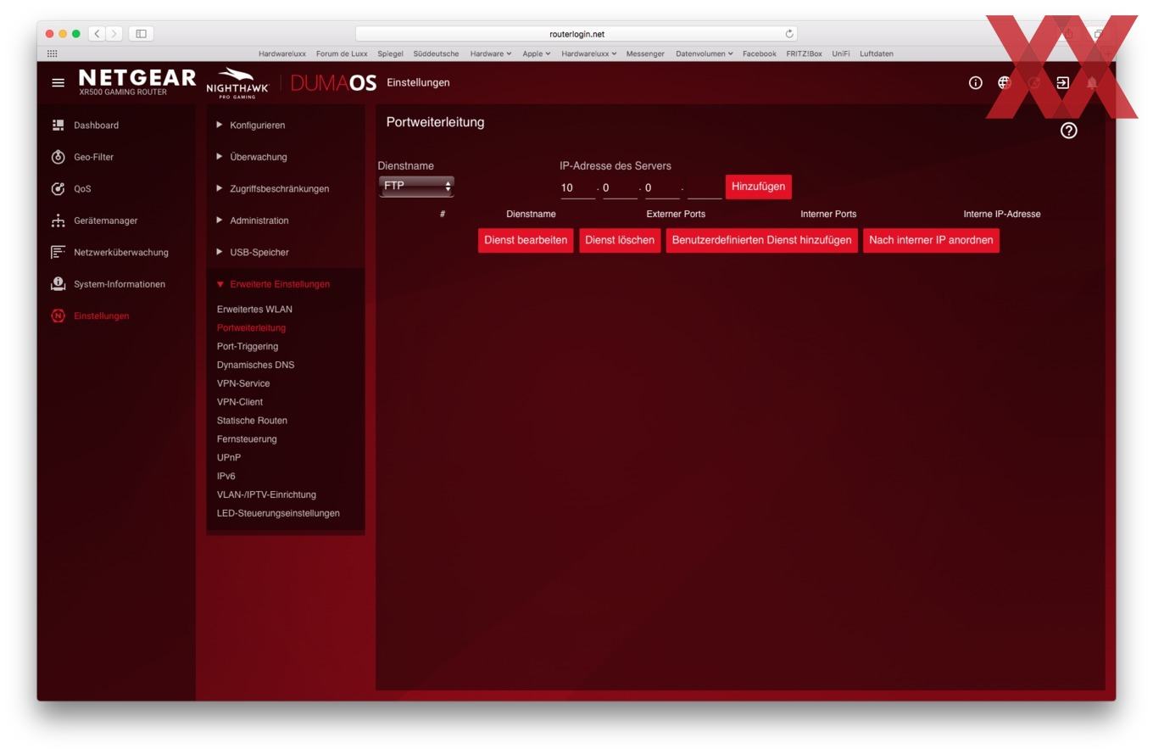This screenshot has width=1153, height=754.
Task: Toggle Safari sidebar button
Action: tap(142, 34)
